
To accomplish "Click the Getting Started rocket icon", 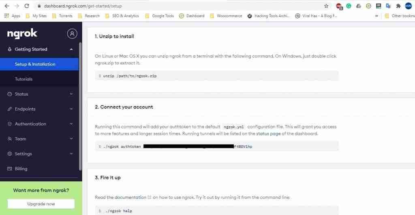I will point(10,49).
